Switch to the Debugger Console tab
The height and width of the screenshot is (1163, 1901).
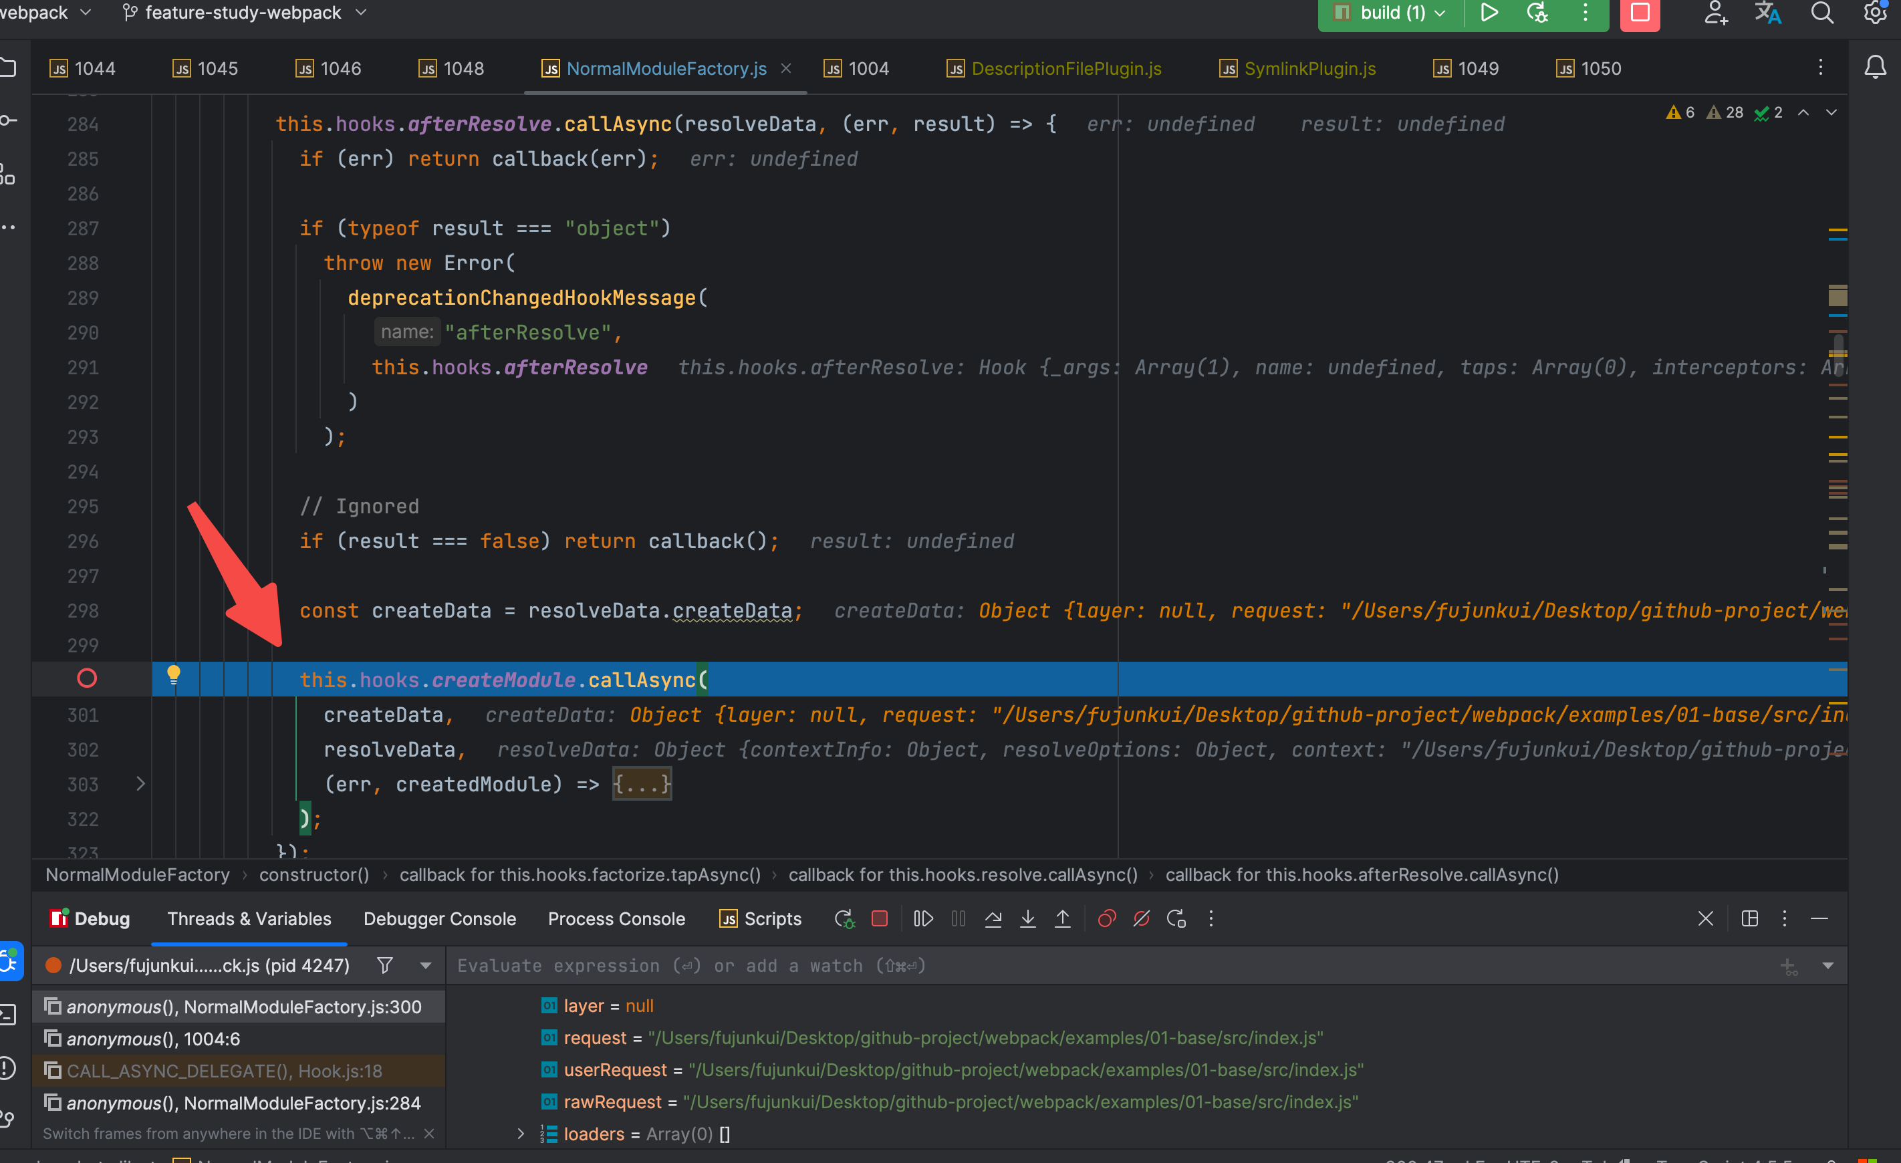click(x=439, y=918)
